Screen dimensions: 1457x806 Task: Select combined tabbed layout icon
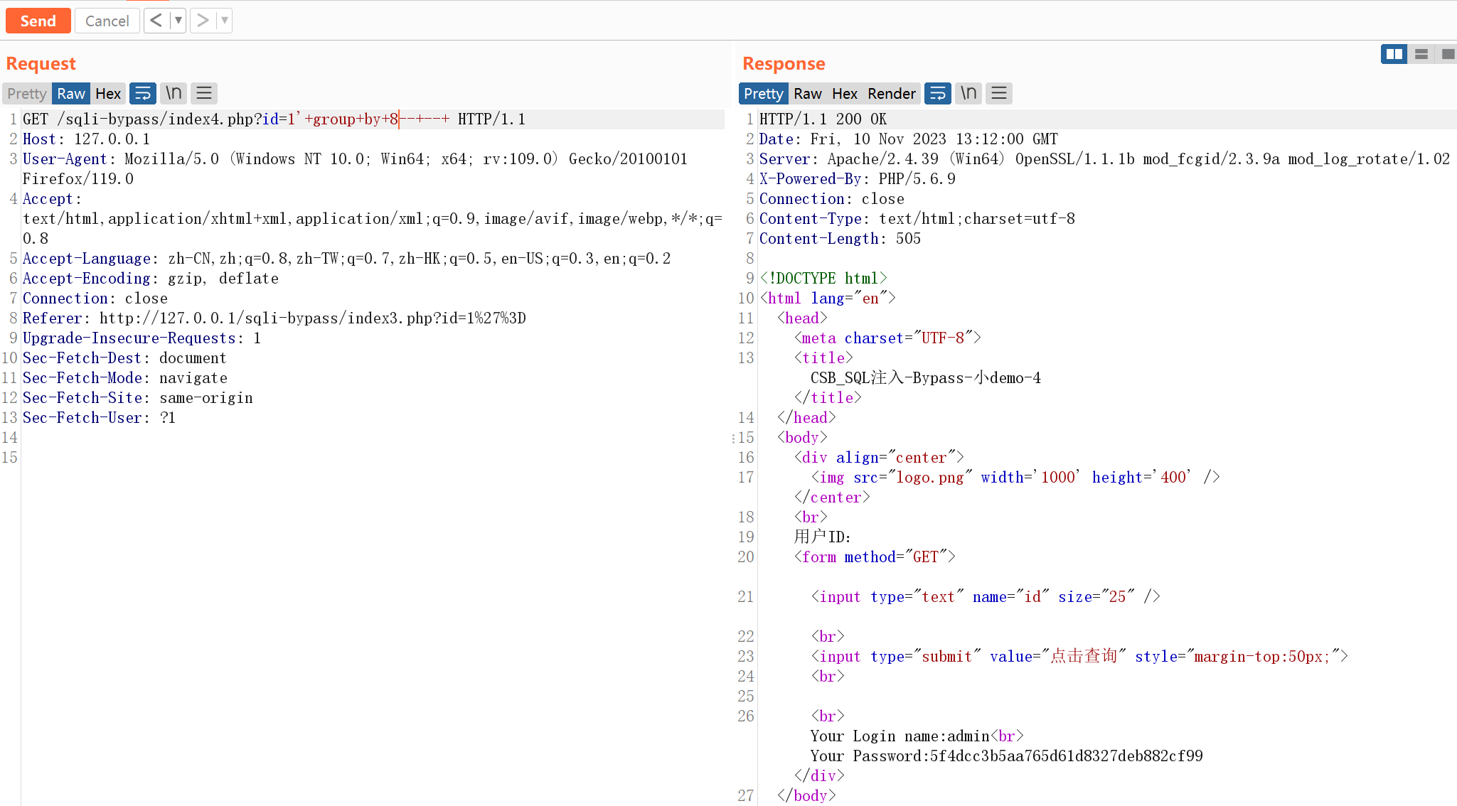pos(1446,54)
